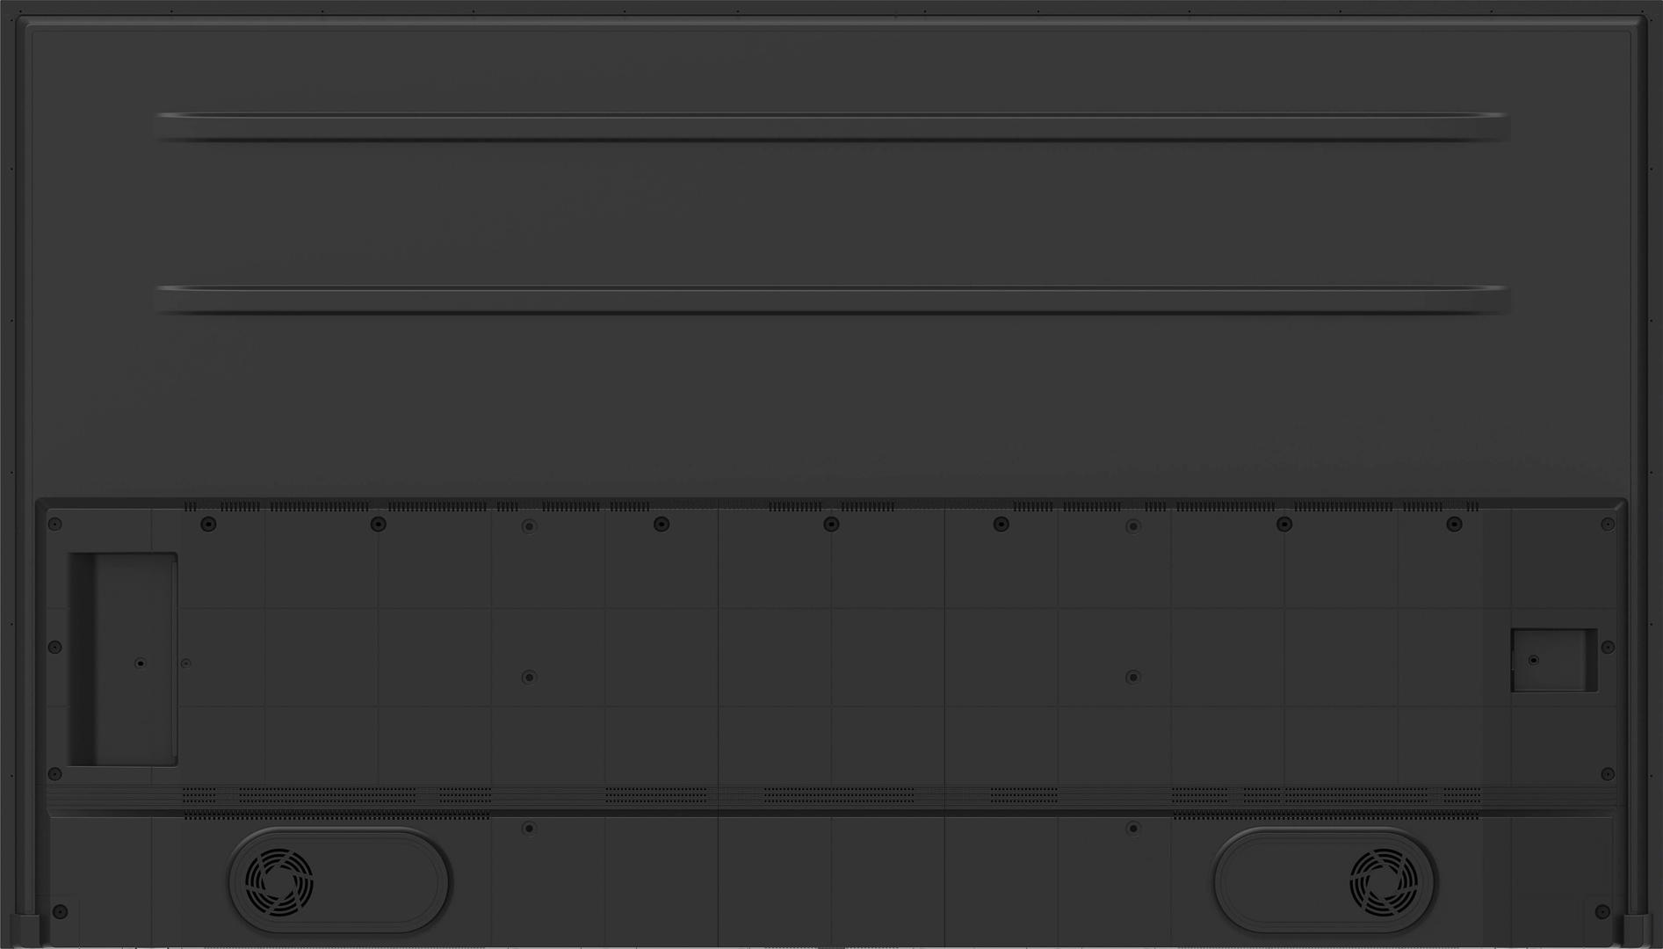Click the top-right corner screw of lower panel
This screenshot has width=1663, height=949.
click(1608, 524)
